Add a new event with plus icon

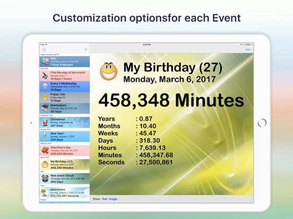click(85, 49)
